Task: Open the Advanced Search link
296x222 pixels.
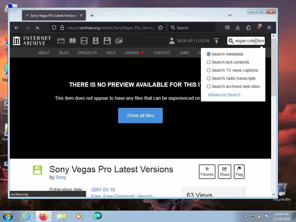Action: [x=224, y=95]
